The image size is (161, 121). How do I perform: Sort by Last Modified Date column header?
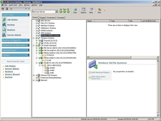150,21
